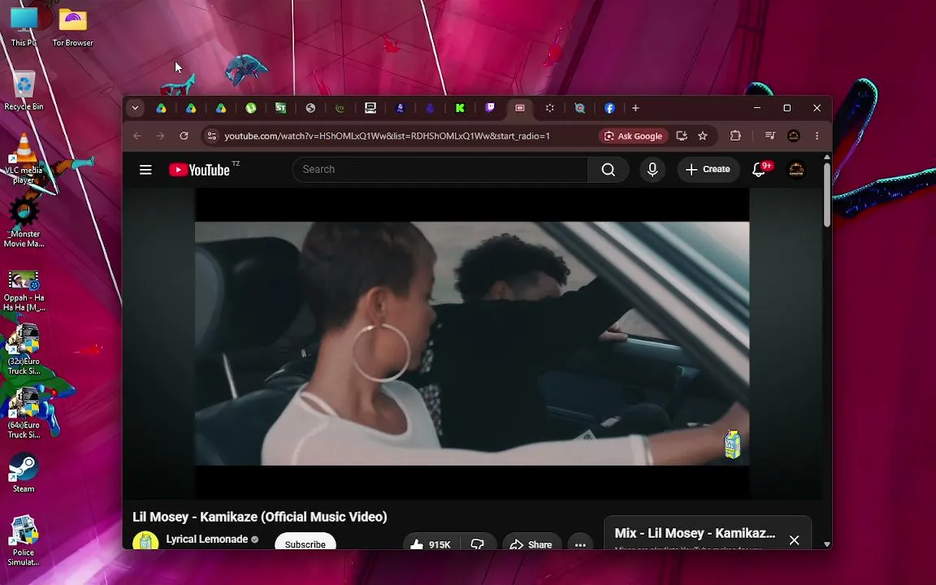This screenshot has height=585, width=936.
Task: Open the uTorrent browser tab
Action: [251, 108]
